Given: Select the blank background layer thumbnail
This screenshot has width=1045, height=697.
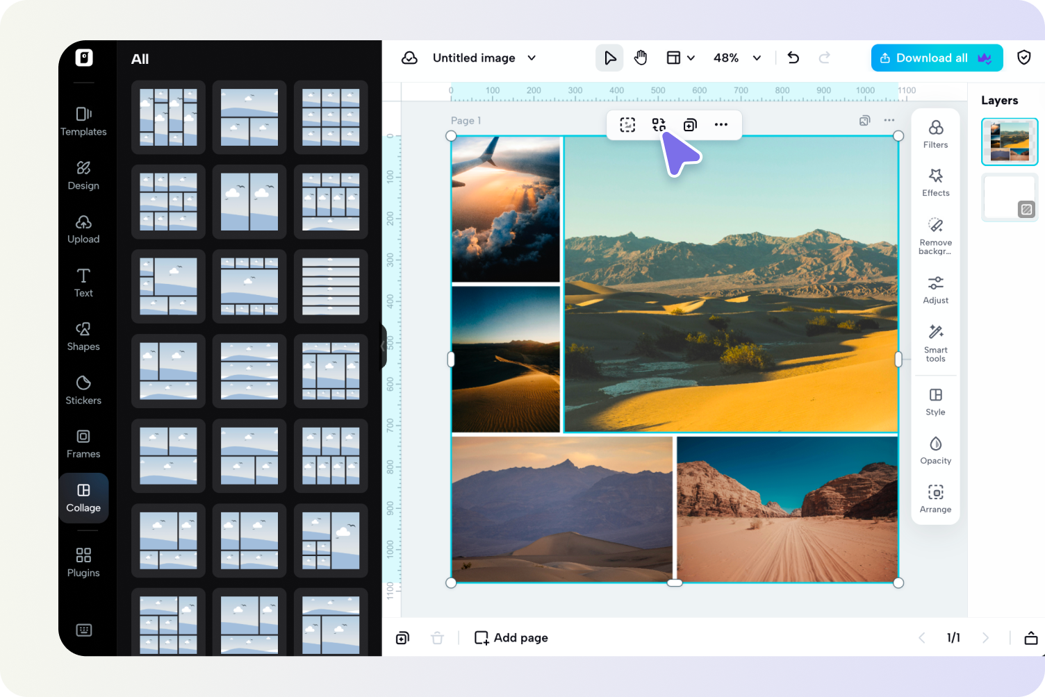Looking at the screenshot, I should [x=1010, y=198].
